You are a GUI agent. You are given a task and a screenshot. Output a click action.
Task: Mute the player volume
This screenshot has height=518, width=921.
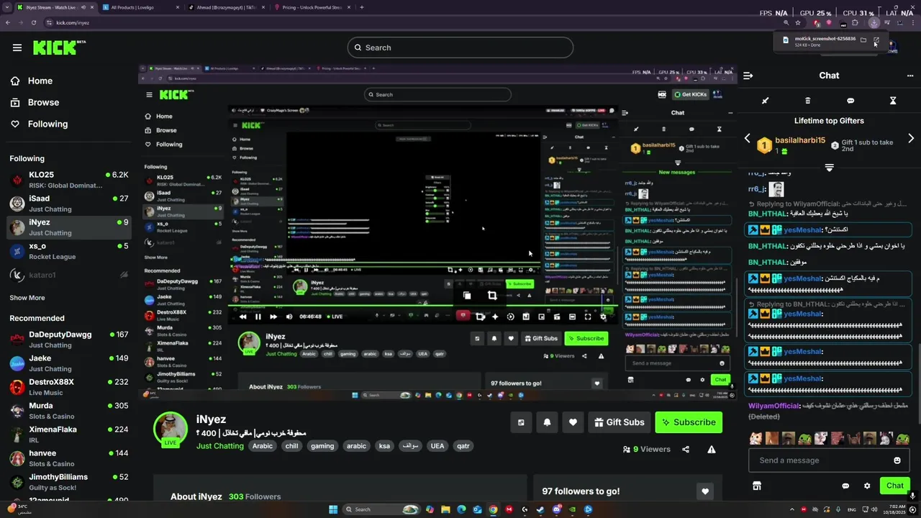[289, 317]
